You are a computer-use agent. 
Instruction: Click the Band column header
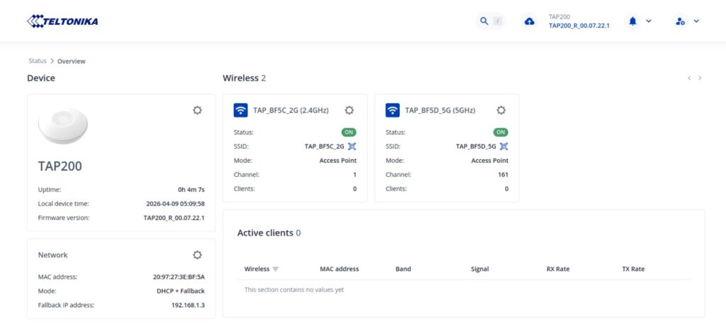(403, 269)
